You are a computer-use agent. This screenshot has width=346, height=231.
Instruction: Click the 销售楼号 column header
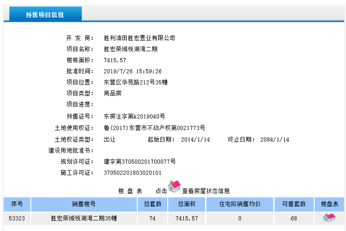click(x=84, y=204)
